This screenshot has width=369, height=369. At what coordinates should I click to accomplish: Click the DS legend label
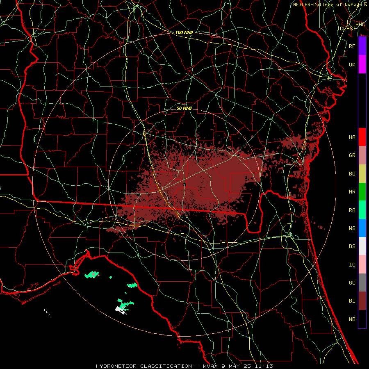pos(352,246)
